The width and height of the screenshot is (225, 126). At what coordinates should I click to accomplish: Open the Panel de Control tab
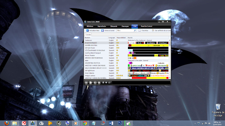click(146, 26)
